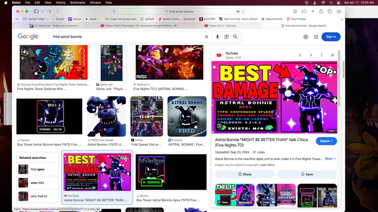Expand sidebar options dropdown arrow
378x212 pixels.
pyautogui.click(x=42, y=11)
